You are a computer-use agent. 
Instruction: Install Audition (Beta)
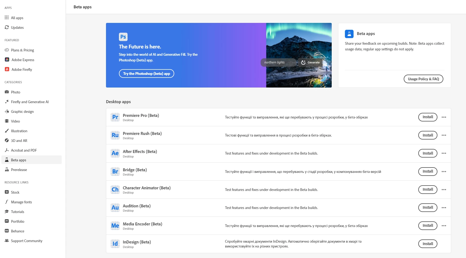428,208
